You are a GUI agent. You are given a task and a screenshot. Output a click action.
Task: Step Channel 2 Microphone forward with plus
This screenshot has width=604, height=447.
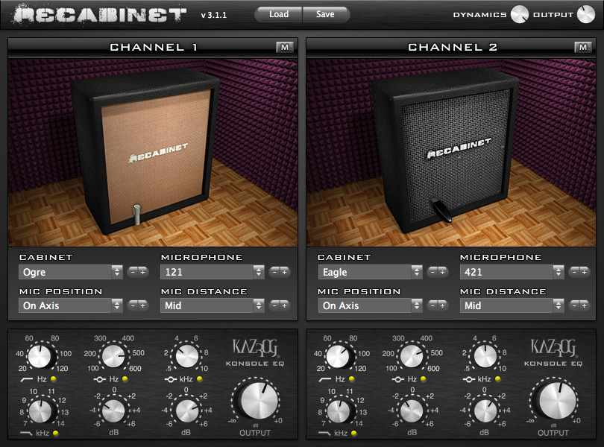[585, 272]
